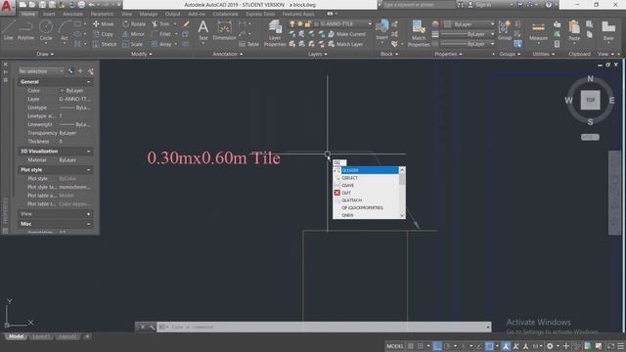Click the Copy tool in Modify panel
This screenshot has width=626, height=352.
point(103,34)
